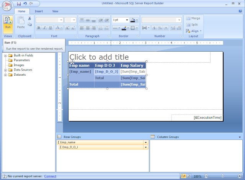Viewport: 245px width, 180px height.
Task: Switch to Run view icon in status bar
Action: (189, 176)
